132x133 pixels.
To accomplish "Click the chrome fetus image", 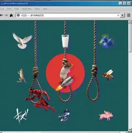I will pos(64,116).
